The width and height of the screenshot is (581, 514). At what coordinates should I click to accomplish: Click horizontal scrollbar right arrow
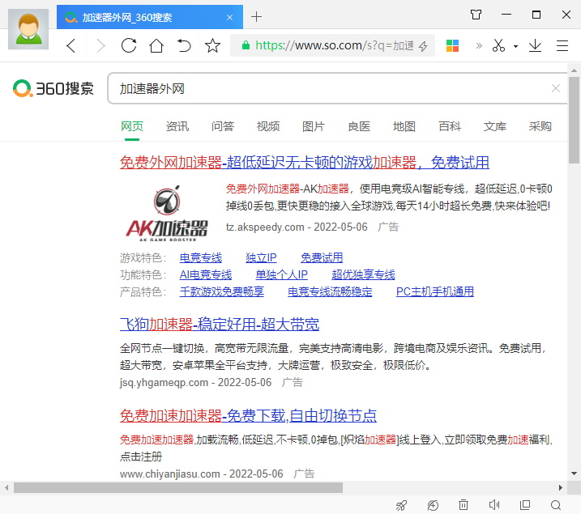[560, 488]
